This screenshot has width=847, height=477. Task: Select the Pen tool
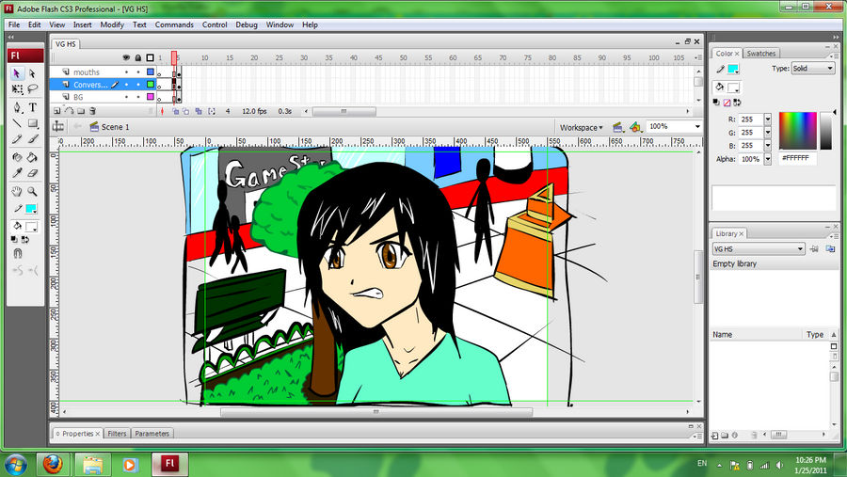17,107
